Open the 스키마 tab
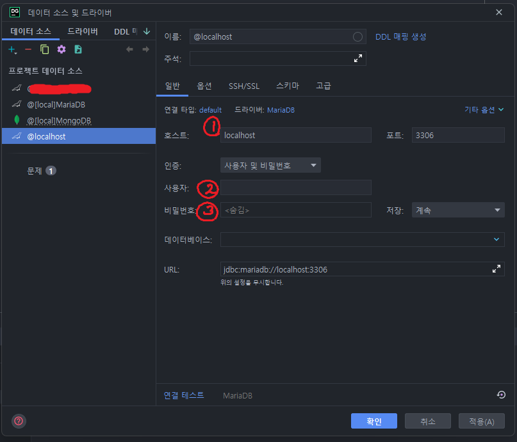517x442 pixels. click(288, 86)
